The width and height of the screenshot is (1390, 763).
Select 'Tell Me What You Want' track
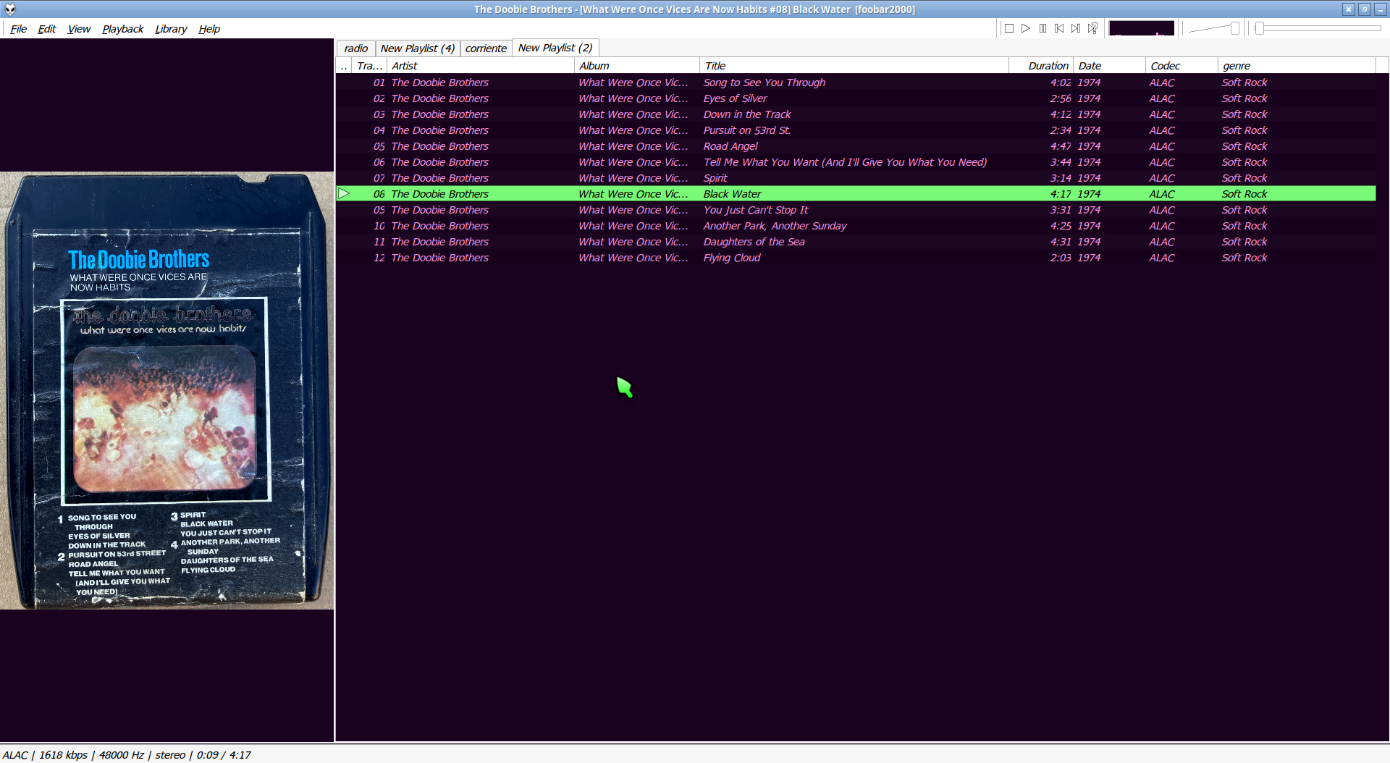pos(845,162)
